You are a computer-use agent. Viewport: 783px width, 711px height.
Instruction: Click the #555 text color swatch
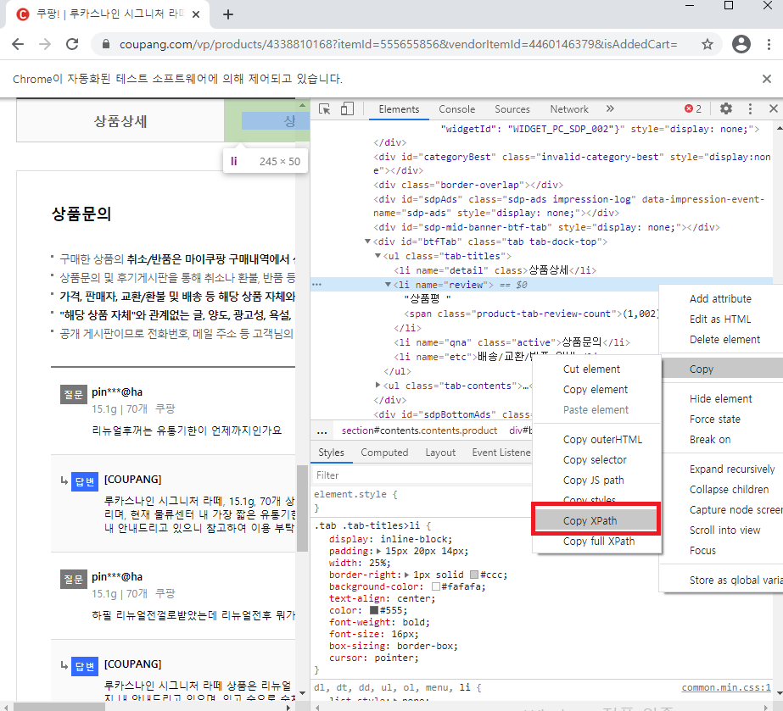click(373, 610)
